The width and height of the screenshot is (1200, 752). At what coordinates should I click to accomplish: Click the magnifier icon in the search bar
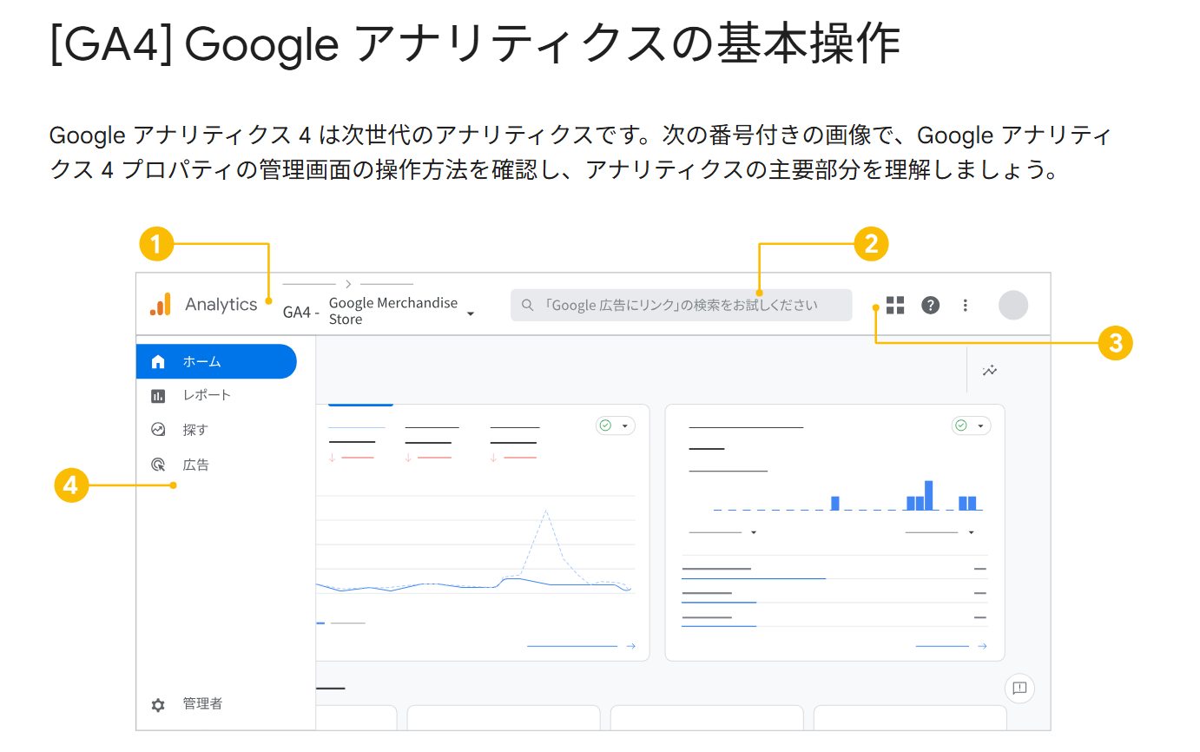tap(528, 305)
